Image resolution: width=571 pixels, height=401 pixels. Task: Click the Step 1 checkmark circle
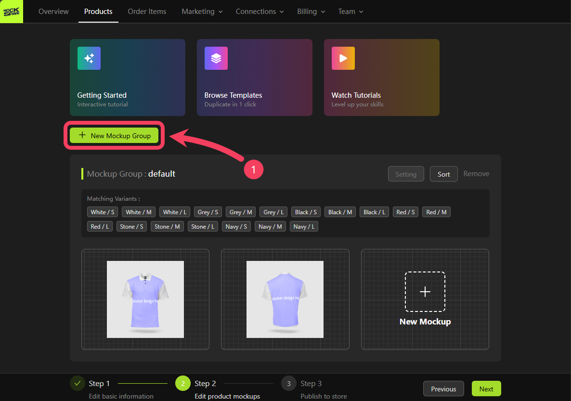[x=77, y=383]
